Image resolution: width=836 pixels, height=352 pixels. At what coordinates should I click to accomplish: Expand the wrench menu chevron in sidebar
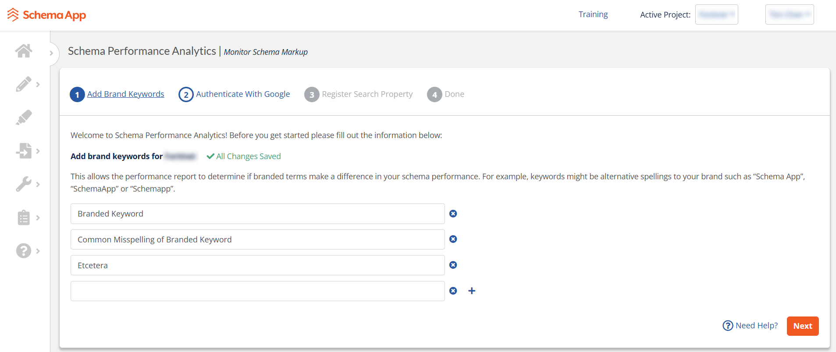(x=38, y=184)
